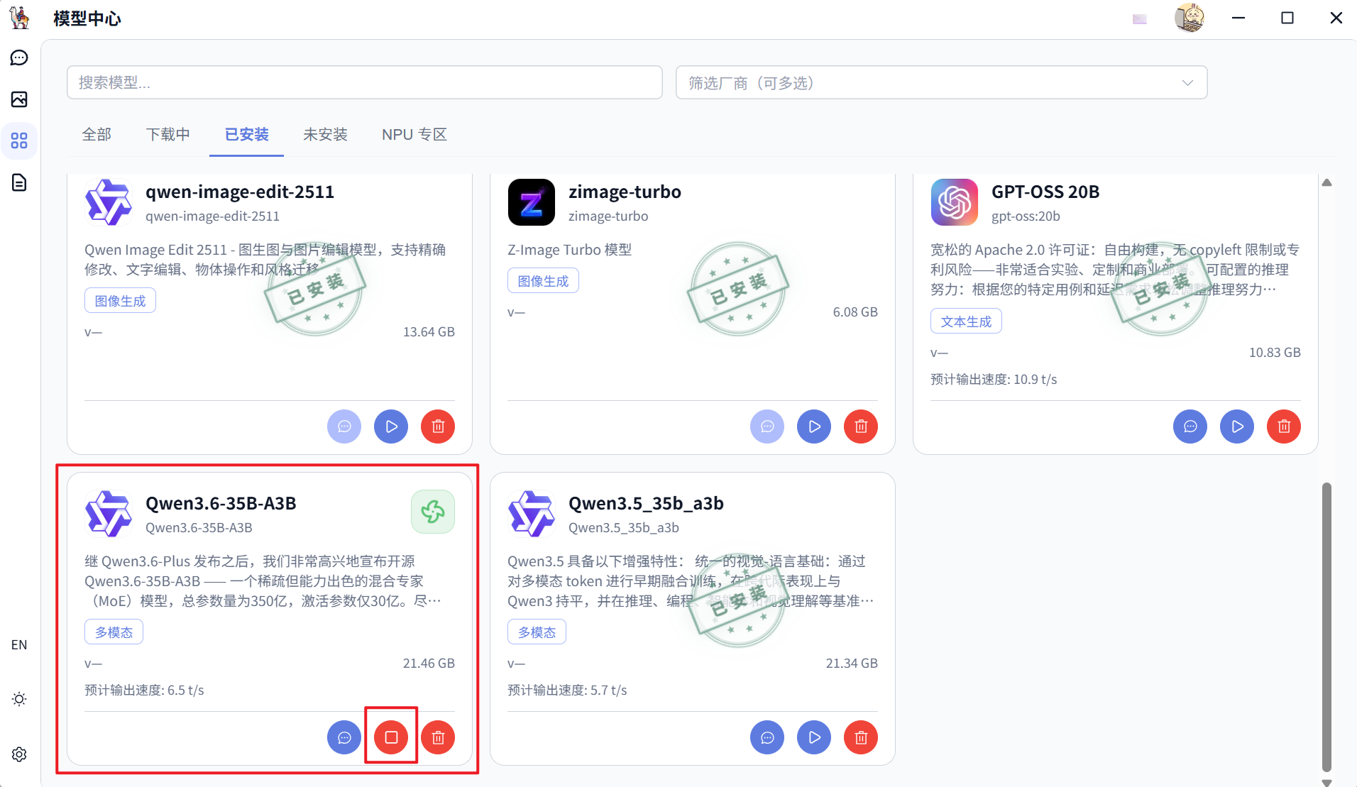Click the GPT-OSS 20B card title
The height and width of the screenshot is (787, 1357).
(x=1045, y=192)
